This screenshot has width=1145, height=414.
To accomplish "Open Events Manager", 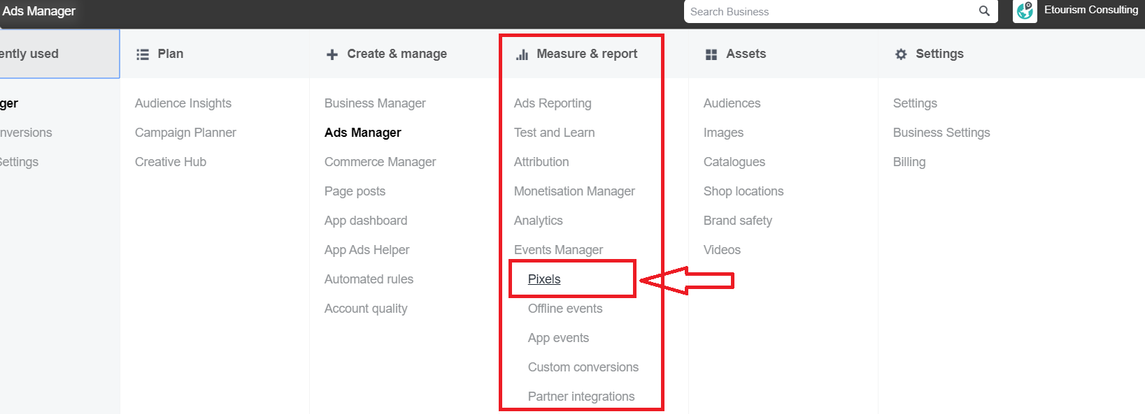I will [x=558, y=250].
